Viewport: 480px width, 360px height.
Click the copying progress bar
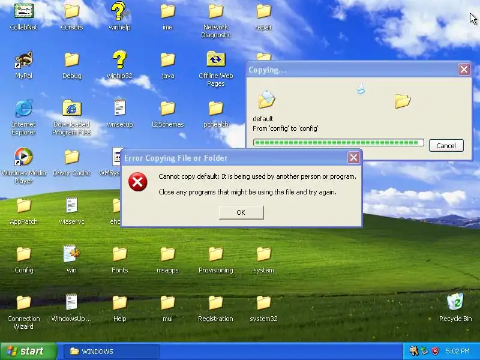338,142
